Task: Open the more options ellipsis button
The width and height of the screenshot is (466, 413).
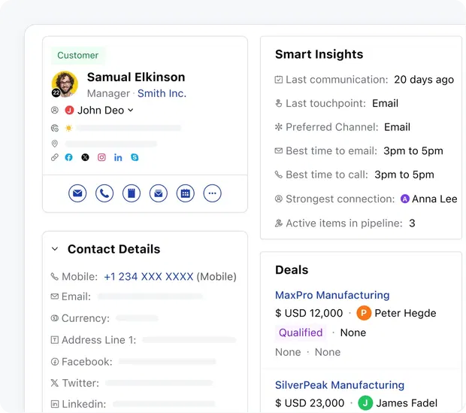Action: [x=212, y=193]
